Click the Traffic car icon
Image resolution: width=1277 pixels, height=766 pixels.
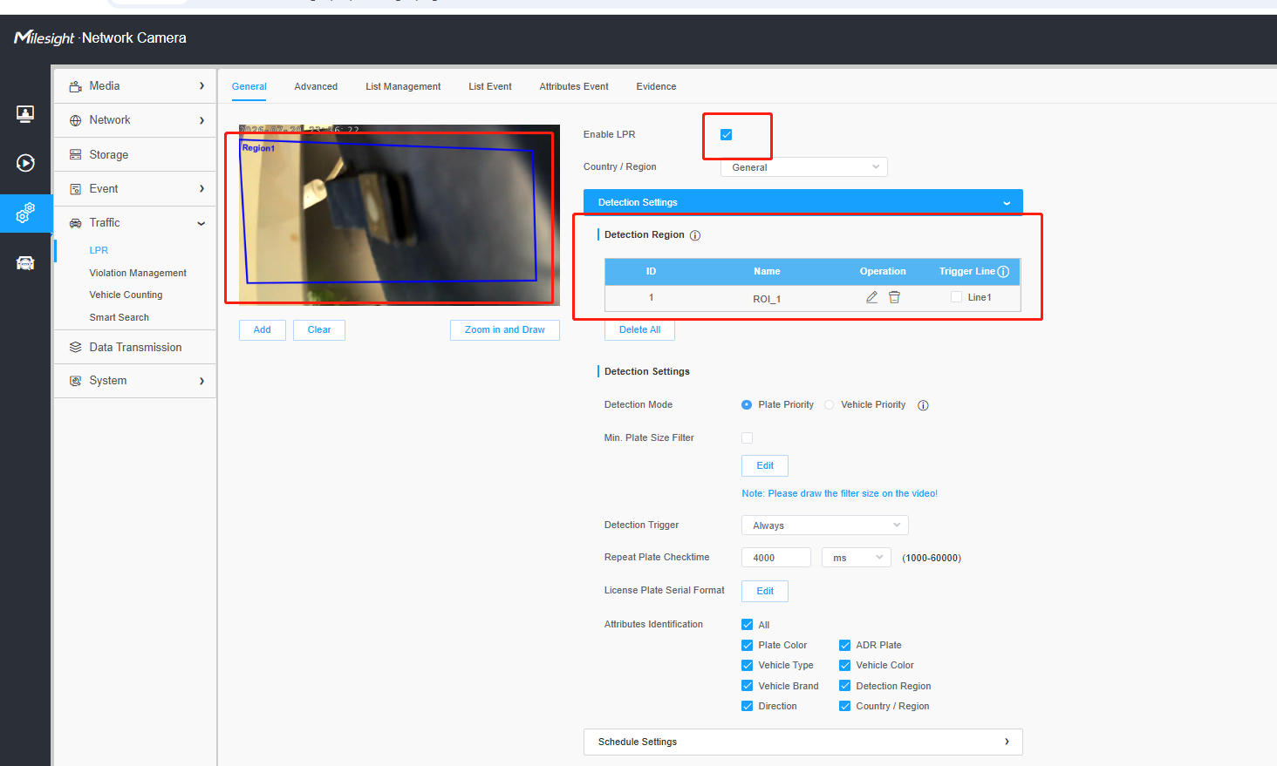[x=75, y=223]
